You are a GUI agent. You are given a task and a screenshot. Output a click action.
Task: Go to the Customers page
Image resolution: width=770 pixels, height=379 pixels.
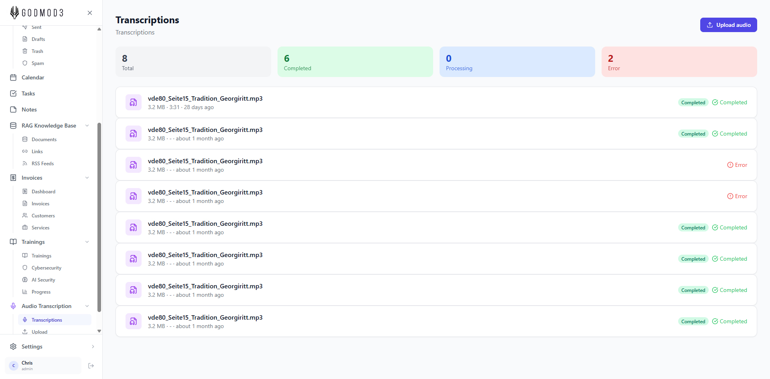point(43,216)
